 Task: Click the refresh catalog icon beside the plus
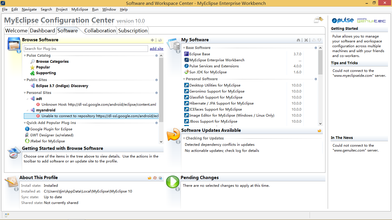(x=160, y=40)
